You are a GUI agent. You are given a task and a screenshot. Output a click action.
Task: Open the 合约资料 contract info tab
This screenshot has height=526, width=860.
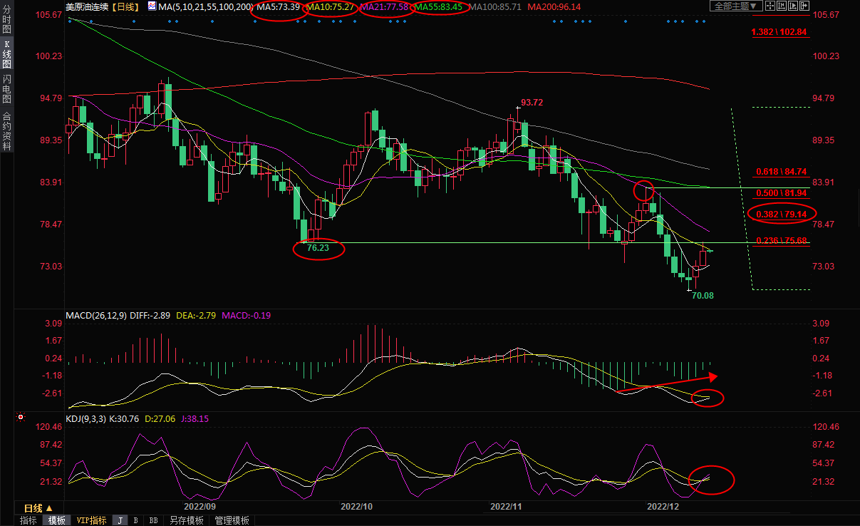click(x=6, y=131)
